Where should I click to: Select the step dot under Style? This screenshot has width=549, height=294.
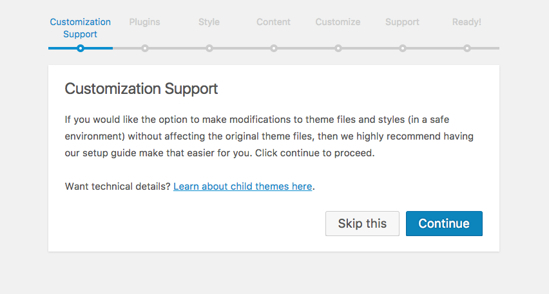(x=209, y=48)
